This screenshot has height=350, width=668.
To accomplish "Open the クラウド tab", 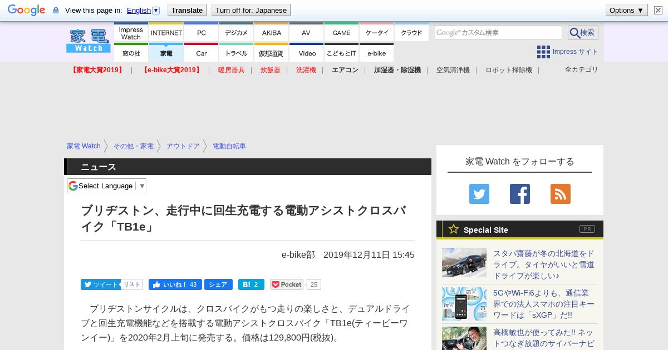I will [x=411, y=33].
